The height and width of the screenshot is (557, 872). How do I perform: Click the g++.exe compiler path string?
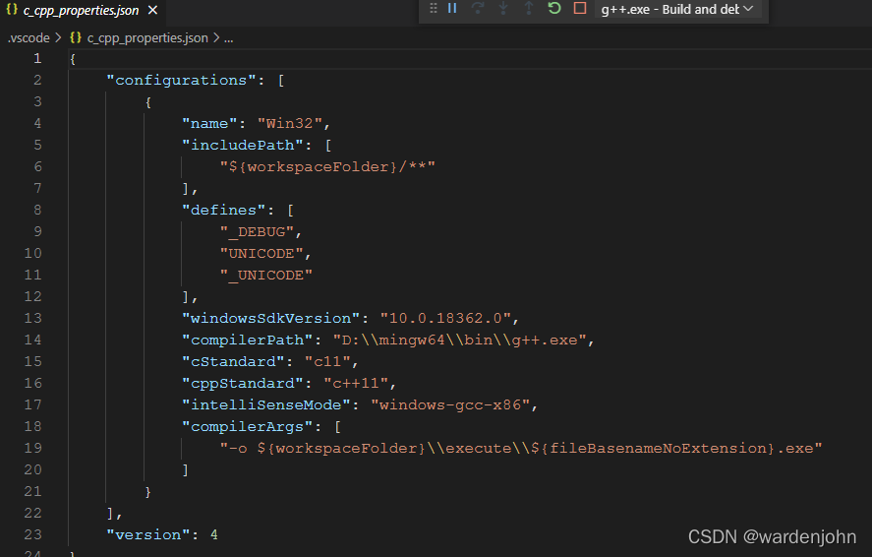[x=459, y=340]
